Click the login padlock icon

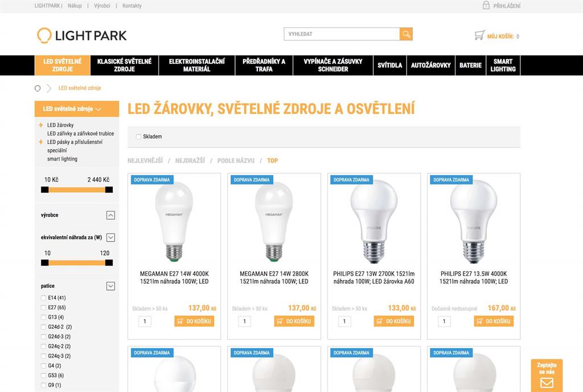pyautogui.click(x=486, y=5)
